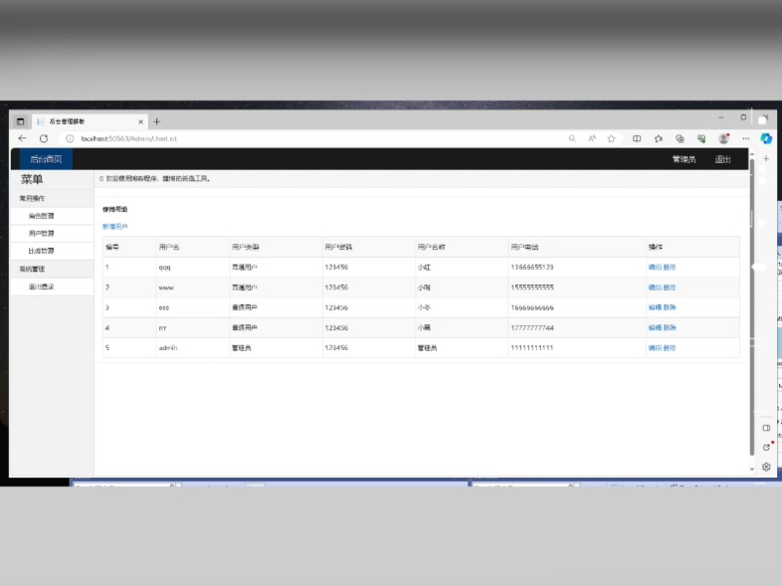This screenshot has width=782, height=586.
Task: Open the collections icon
Action: (x=680, y=138)
